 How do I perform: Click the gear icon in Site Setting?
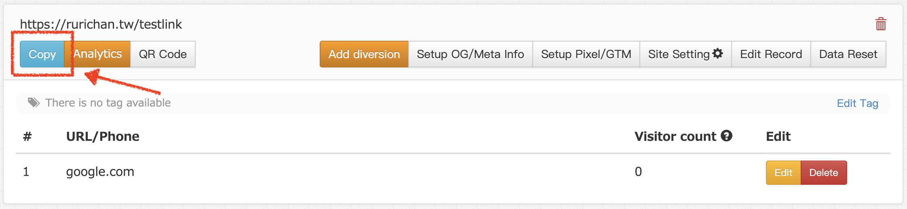(x=718, y=53)
